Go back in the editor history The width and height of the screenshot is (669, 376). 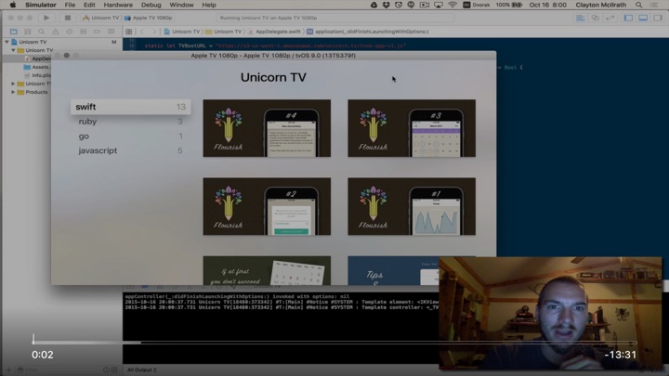click(142, 32)
